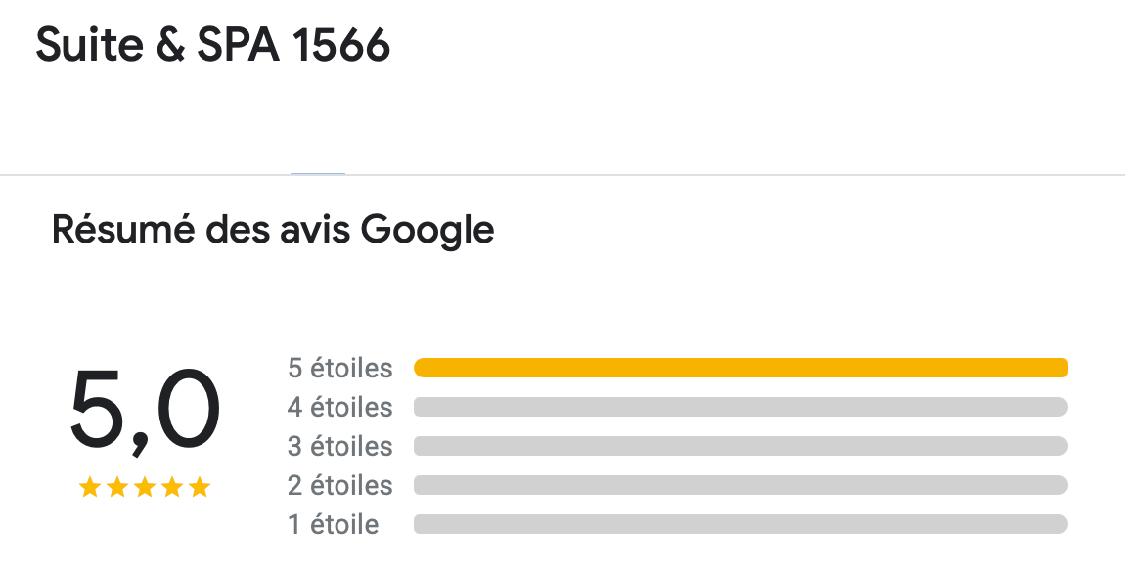Choose the "3 étoiles" label
The width and height of the screenshot is (1125, 575).
340,446
